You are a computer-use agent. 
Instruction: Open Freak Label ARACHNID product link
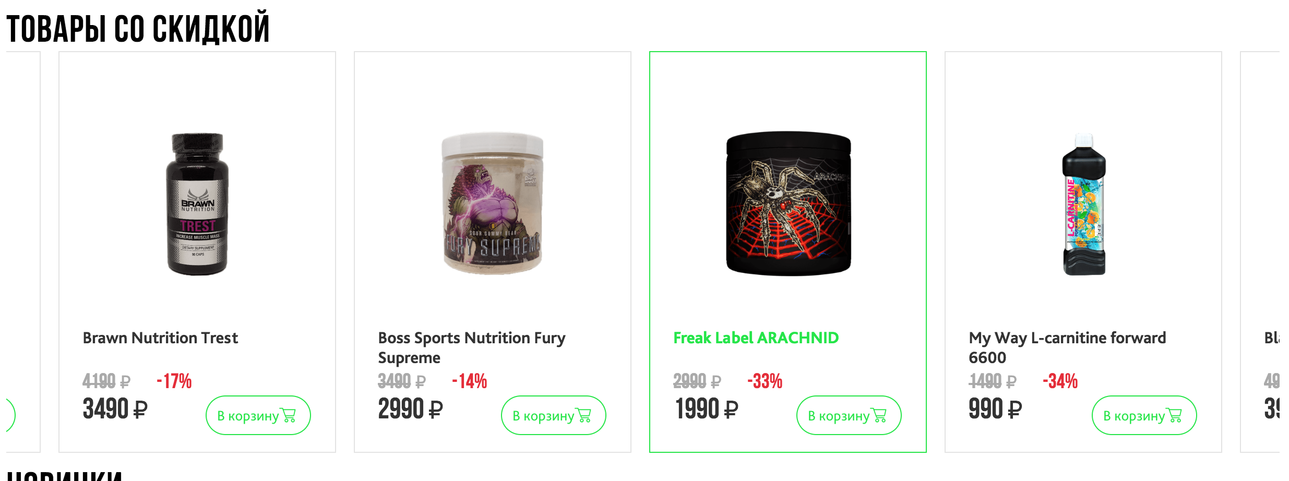pyautogui.click(x=756, y=338)
